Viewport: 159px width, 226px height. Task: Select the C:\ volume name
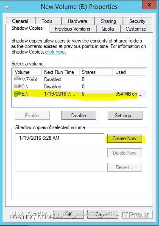coord(25,87)
